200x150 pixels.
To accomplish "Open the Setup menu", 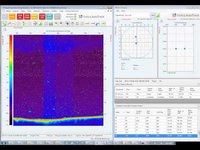I will click(x=8, y=11).
